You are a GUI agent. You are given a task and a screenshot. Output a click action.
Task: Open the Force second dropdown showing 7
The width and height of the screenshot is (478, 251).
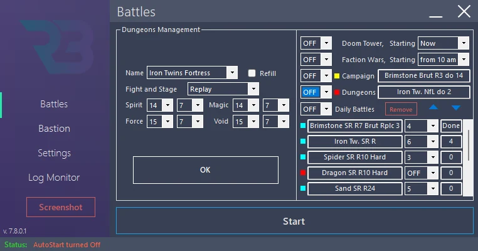click(x=198, y=121)
